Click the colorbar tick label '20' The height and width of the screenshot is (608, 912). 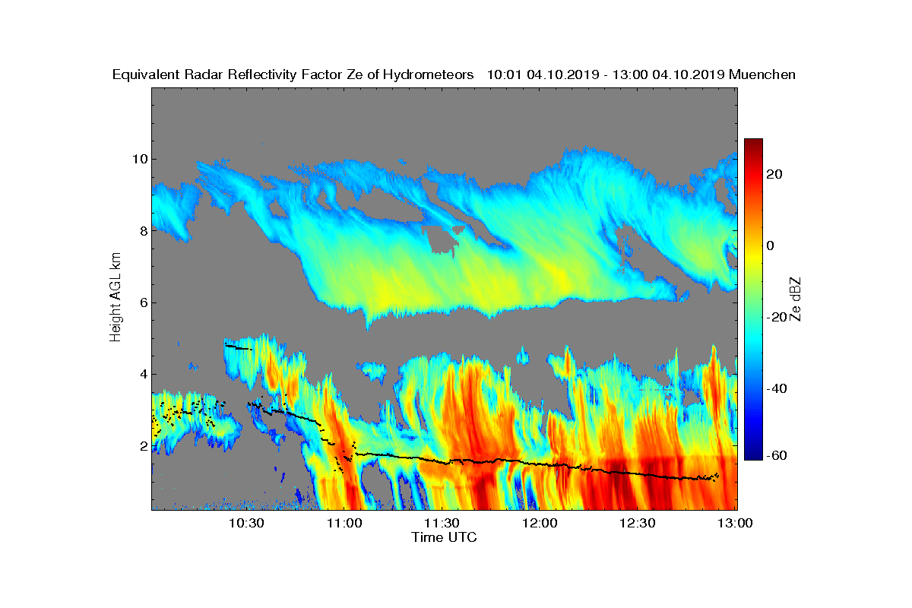click(x=774, y=174)
